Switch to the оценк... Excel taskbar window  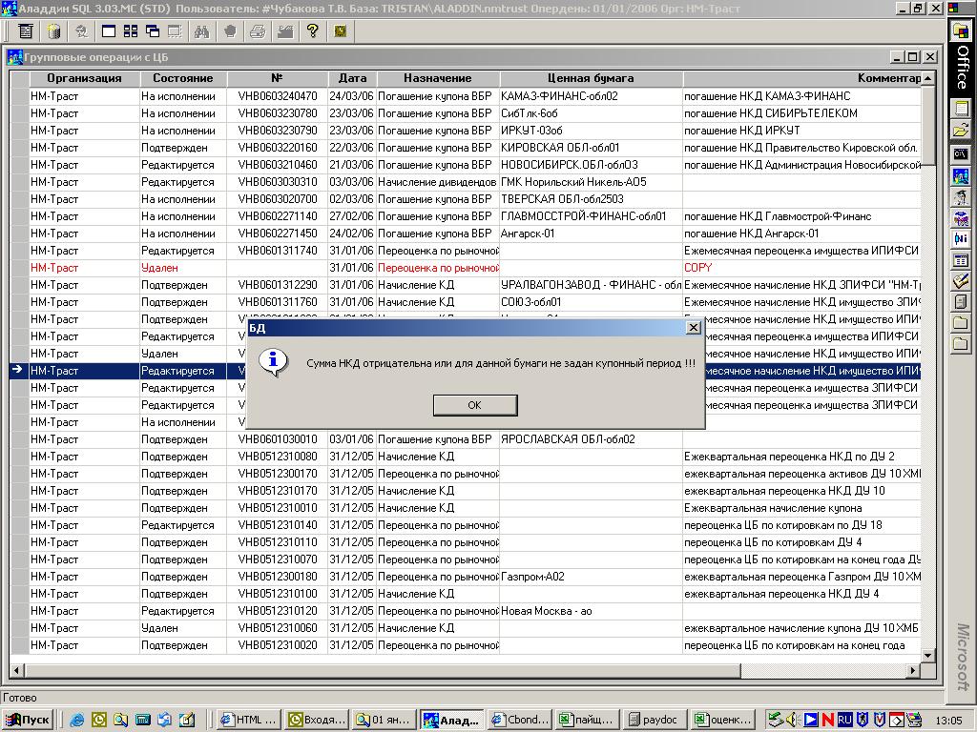721,721
